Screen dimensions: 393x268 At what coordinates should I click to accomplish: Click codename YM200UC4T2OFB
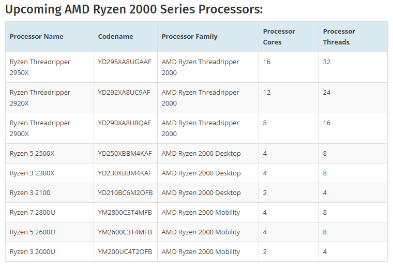(125, 252)
